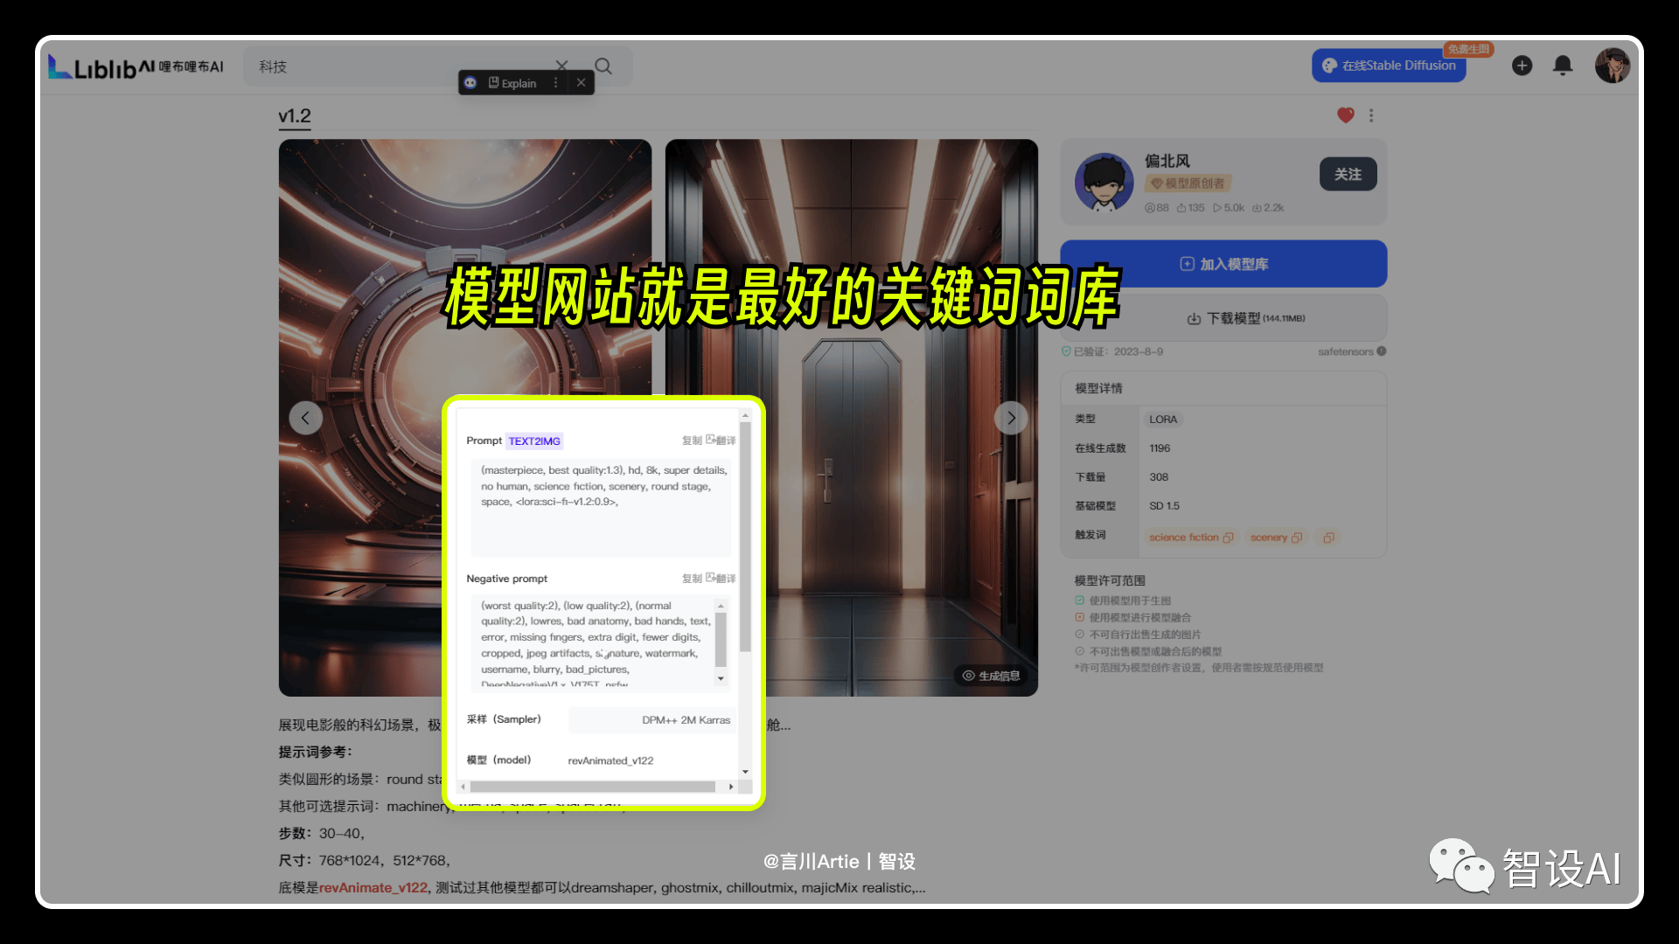Viewport: 1679px width, 944px height.
Task: Open the notifications bell
Action: [1563, 66]
